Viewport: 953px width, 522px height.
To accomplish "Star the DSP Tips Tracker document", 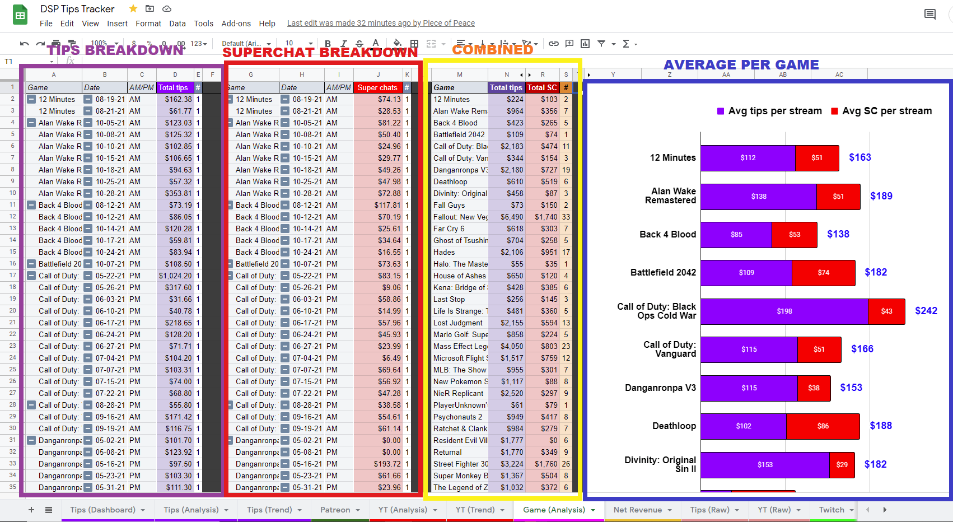I will [x=133, y=8].
